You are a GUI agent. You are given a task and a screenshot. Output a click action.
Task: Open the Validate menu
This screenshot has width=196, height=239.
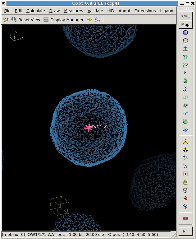click(95, 11)
